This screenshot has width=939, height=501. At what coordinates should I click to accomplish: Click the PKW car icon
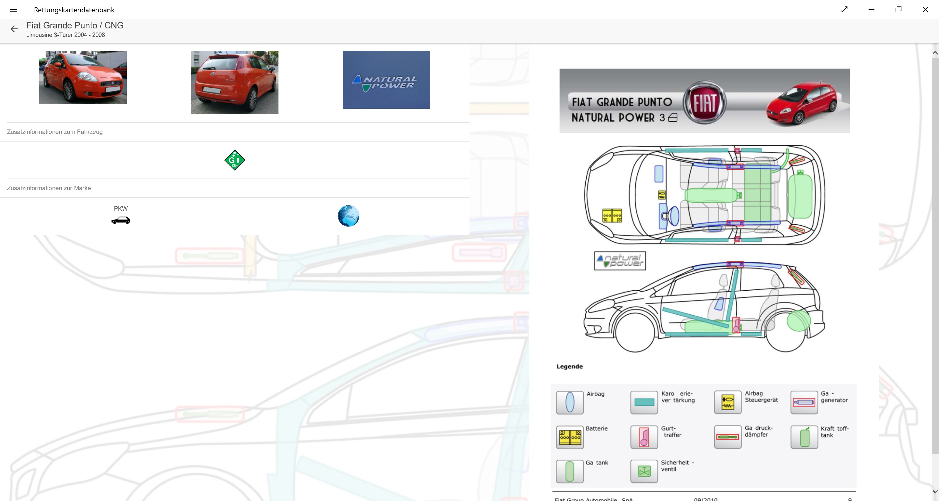tap(121, 220)
